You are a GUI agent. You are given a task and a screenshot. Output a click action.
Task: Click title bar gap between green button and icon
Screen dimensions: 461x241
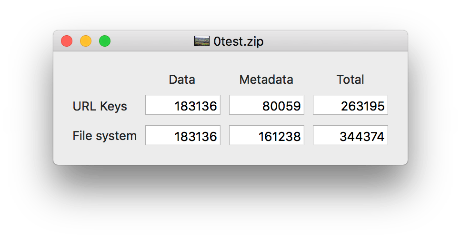click(152, 41)
